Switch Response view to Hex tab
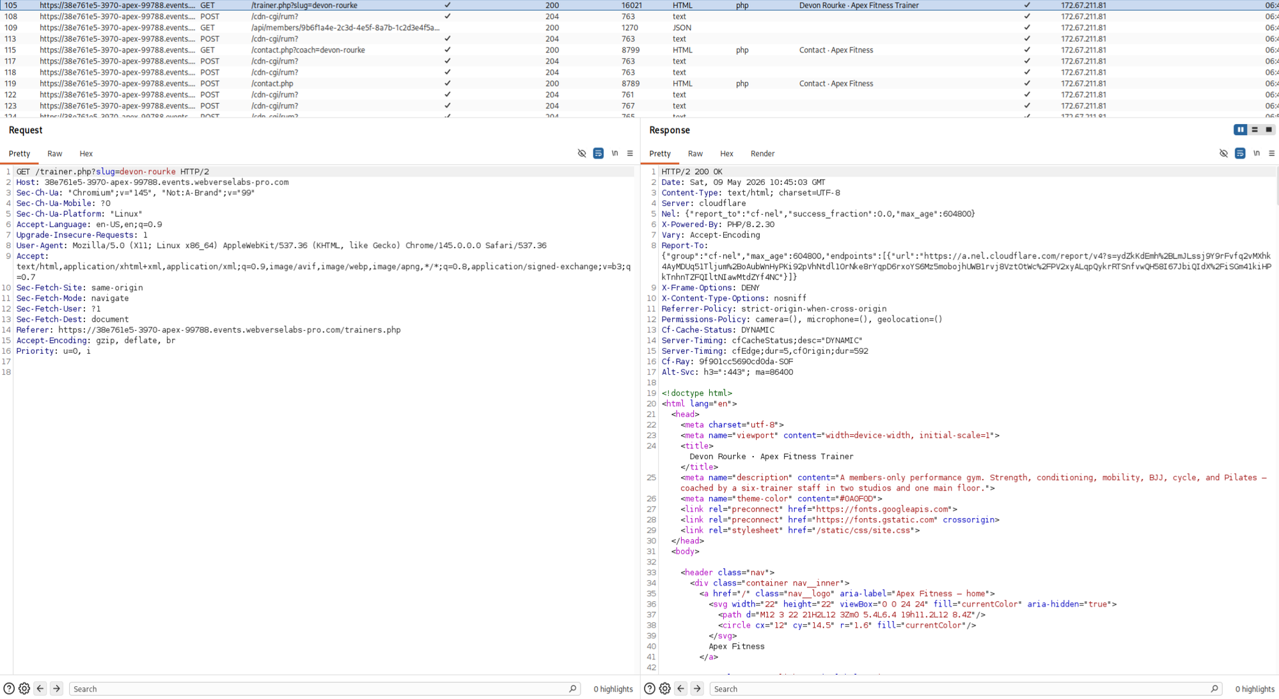This screenshot has width=1279, height=699. pos(726,153)
